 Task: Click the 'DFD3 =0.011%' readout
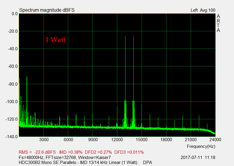[x=129, y=152]
